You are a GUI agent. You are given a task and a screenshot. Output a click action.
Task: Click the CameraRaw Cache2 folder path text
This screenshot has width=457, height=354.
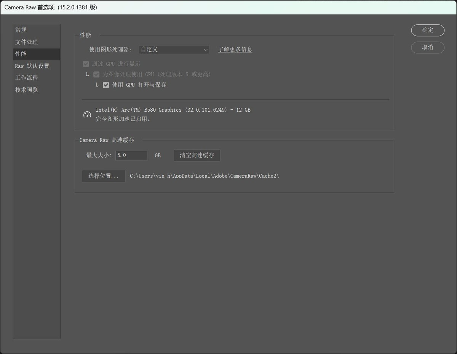click(204, 176)
